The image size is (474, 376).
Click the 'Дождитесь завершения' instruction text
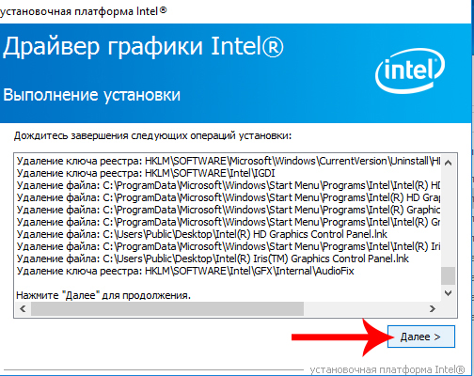point(152,135)
